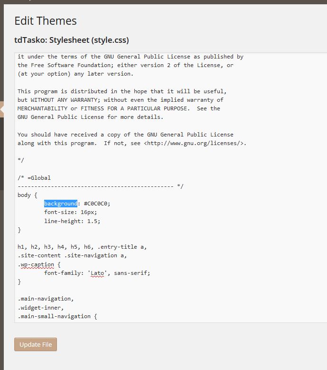Click the dashed separator comment line

tap(100, 186)
